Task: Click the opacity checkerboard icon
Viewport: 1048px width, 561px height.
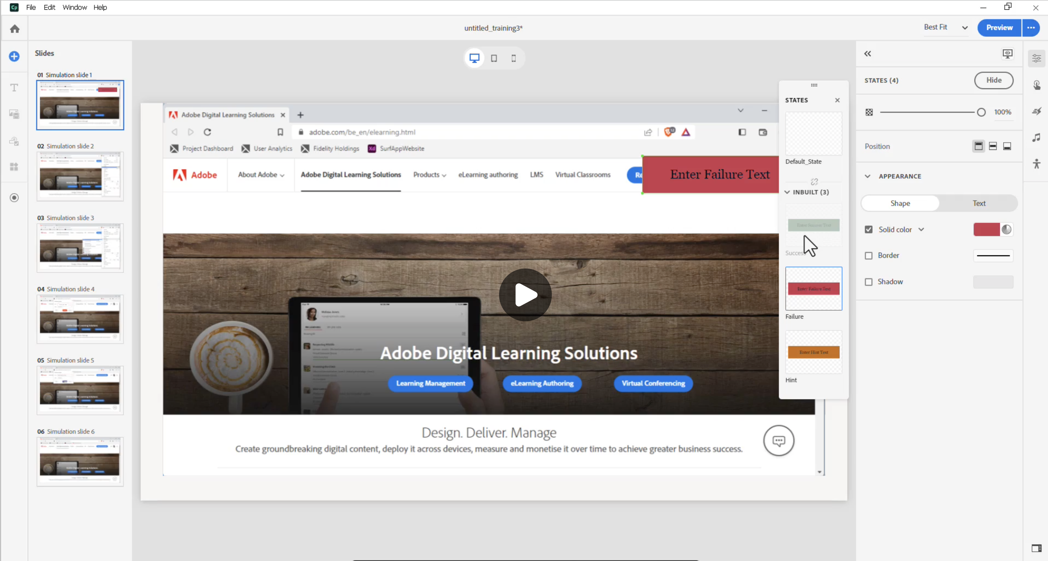Action: (869, 112)
